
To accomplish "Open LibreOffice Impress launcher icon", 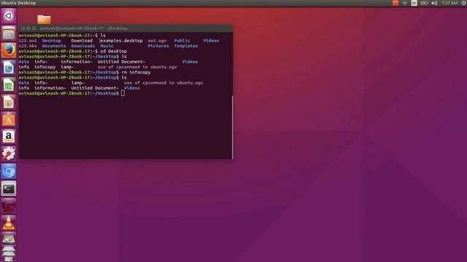I will click(x=8, y=102).
